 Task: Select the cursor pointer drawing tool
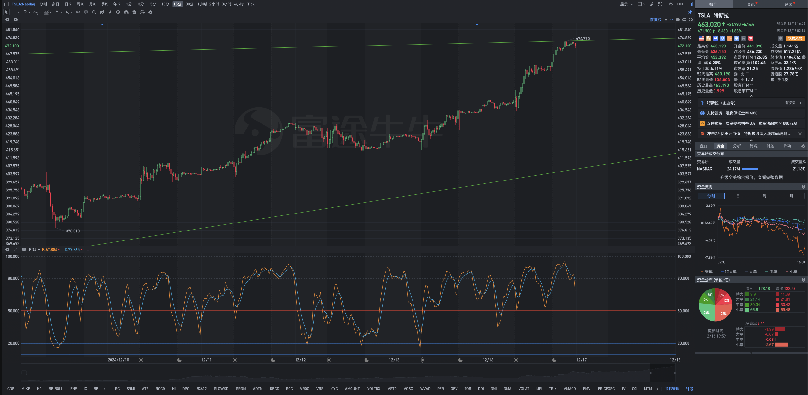click(6, 12)
